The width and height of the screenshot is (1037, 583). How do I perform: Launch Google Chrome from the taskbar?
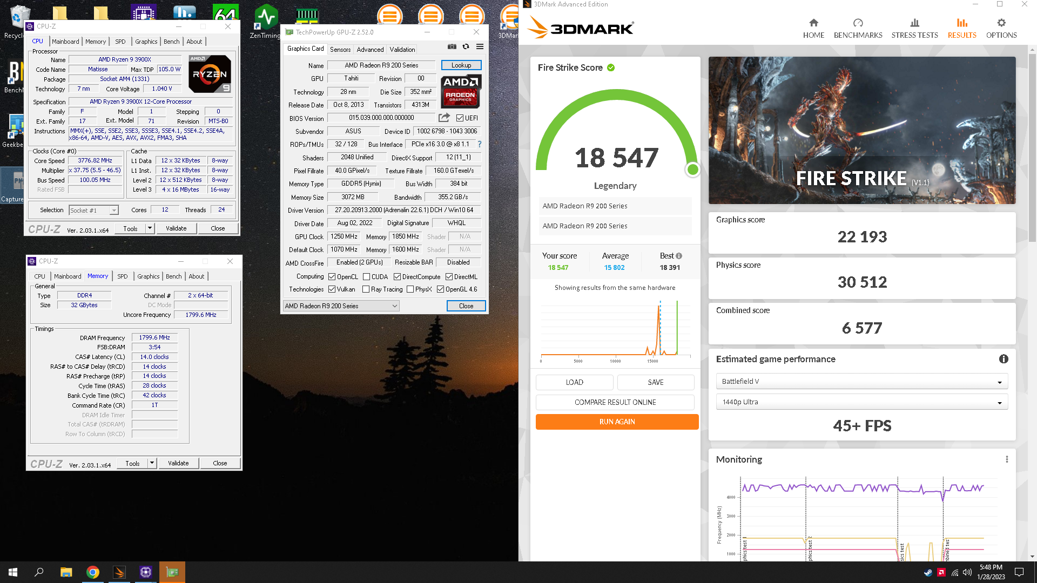(x=93, y=572)
